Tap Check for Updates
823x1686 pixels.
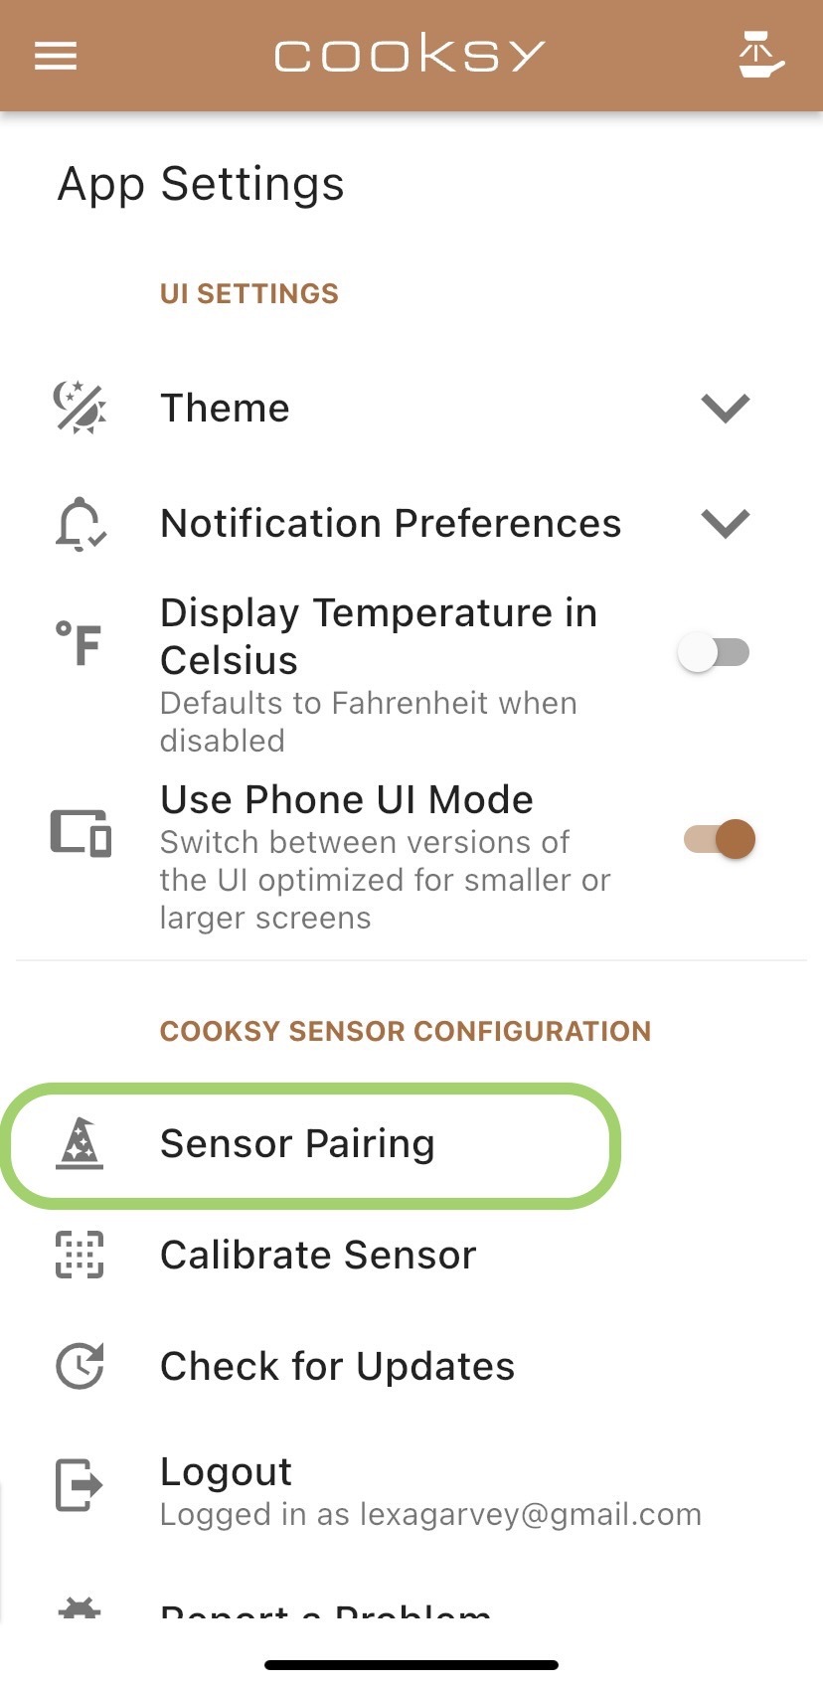click(337, 1366)
